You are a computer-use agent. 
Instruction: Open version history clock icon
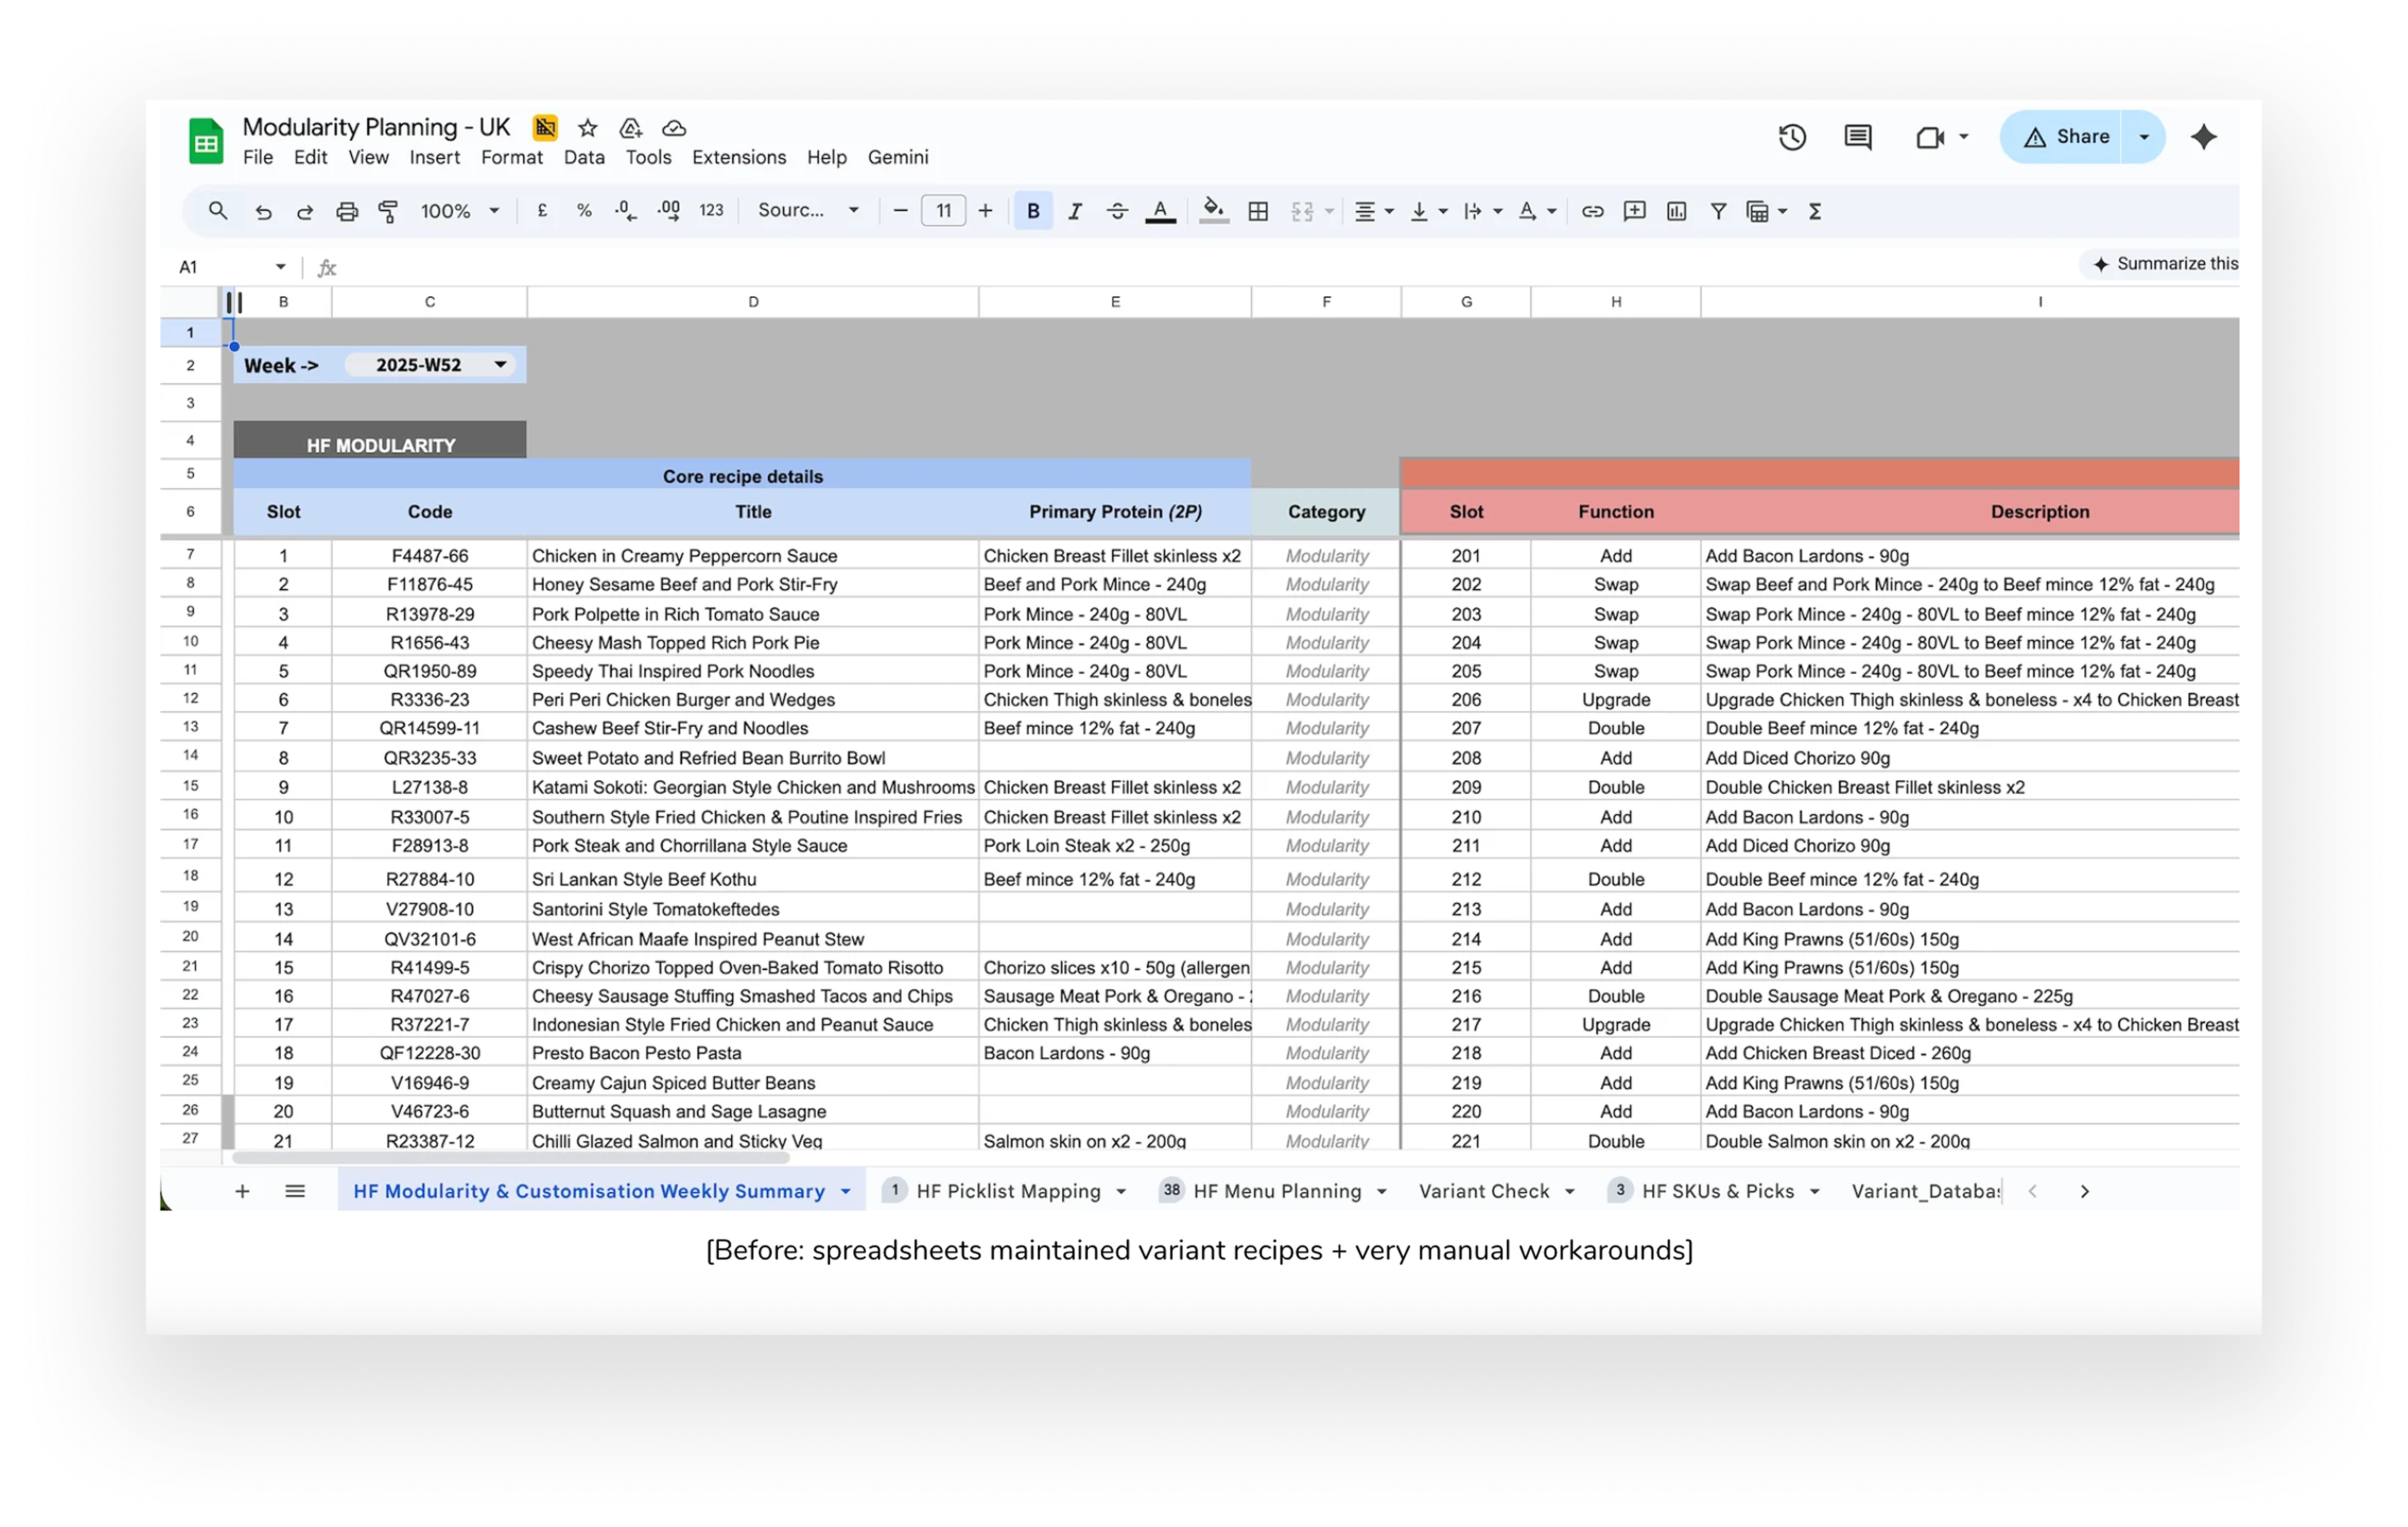click(1791, 137)
